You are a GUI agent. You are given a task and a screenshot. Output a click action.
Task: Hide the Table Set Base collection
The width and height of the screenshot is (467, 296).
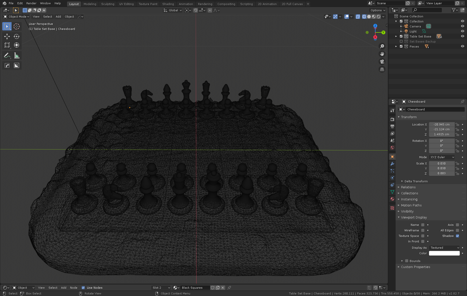462,36
